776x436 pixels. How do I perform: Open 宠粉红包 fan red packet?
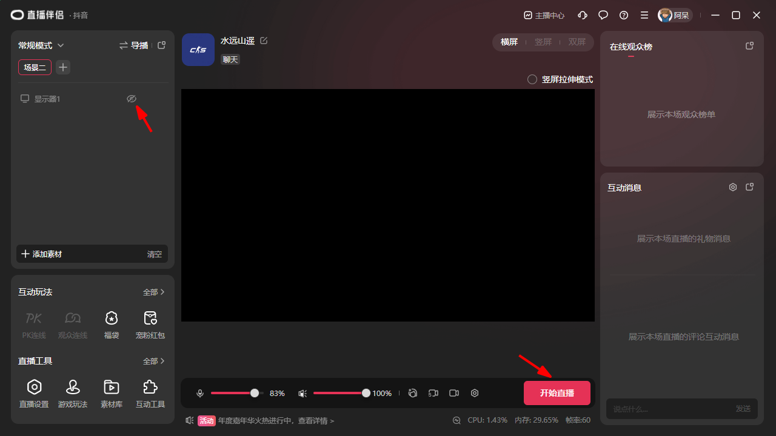(x=150, y=318)
